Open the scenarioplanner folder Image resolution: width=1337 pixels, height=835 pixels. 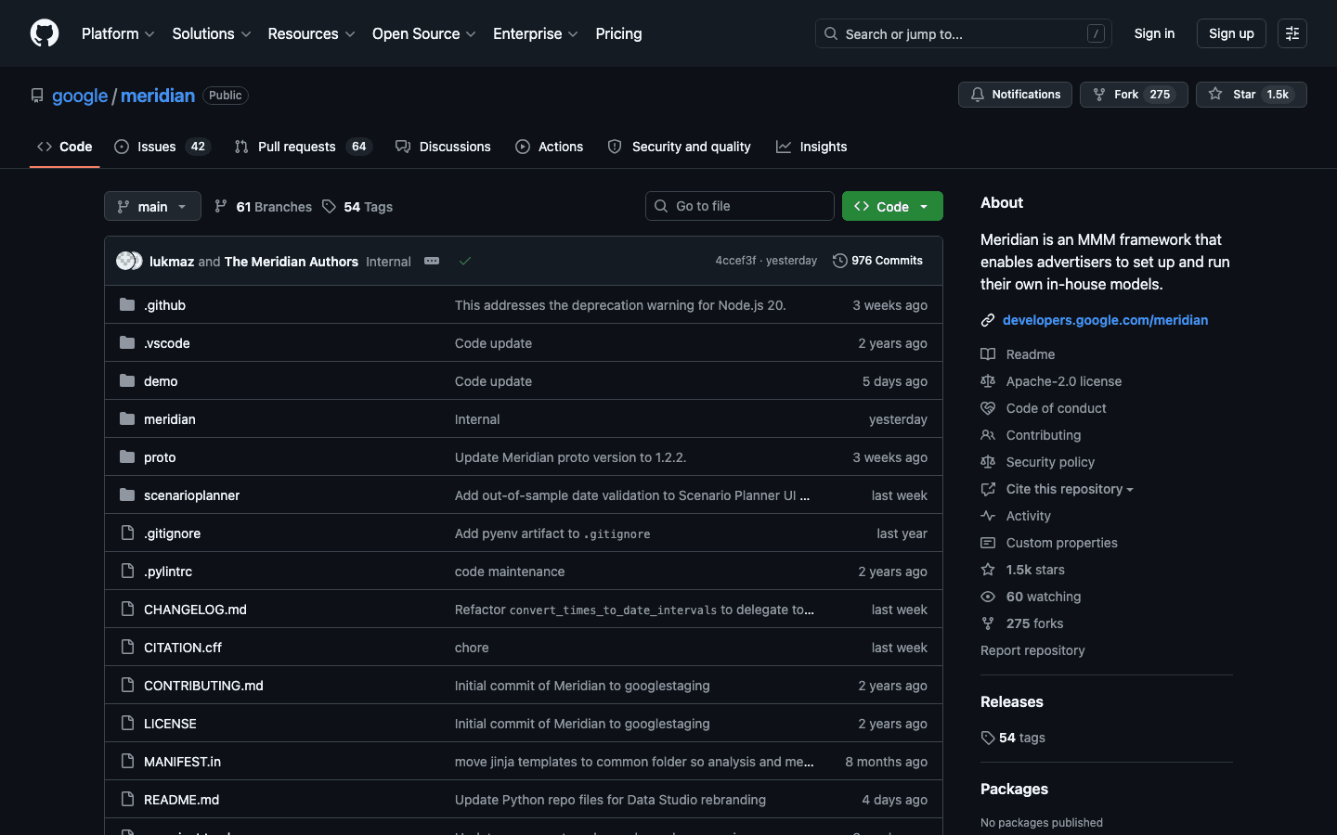click(x=191, y=495)
